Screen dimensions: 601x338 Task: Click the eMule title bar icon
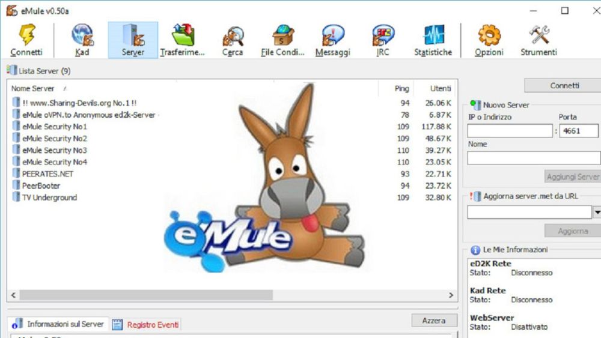click(x=12, y=11)
